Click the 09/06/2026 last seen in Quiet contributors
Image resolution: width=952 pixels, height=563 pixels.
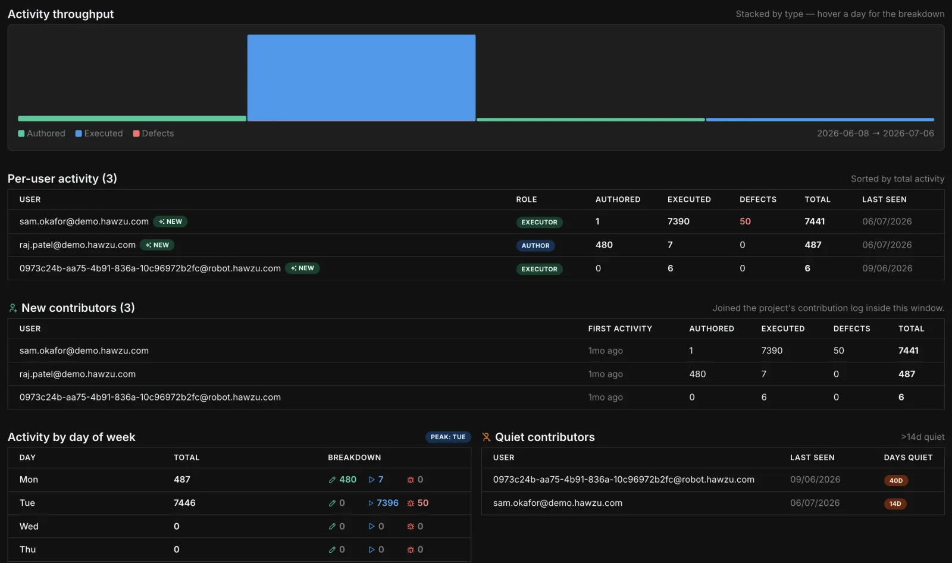point(815,480)
